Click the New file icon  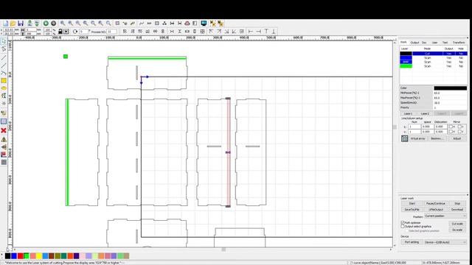point(5,24)
